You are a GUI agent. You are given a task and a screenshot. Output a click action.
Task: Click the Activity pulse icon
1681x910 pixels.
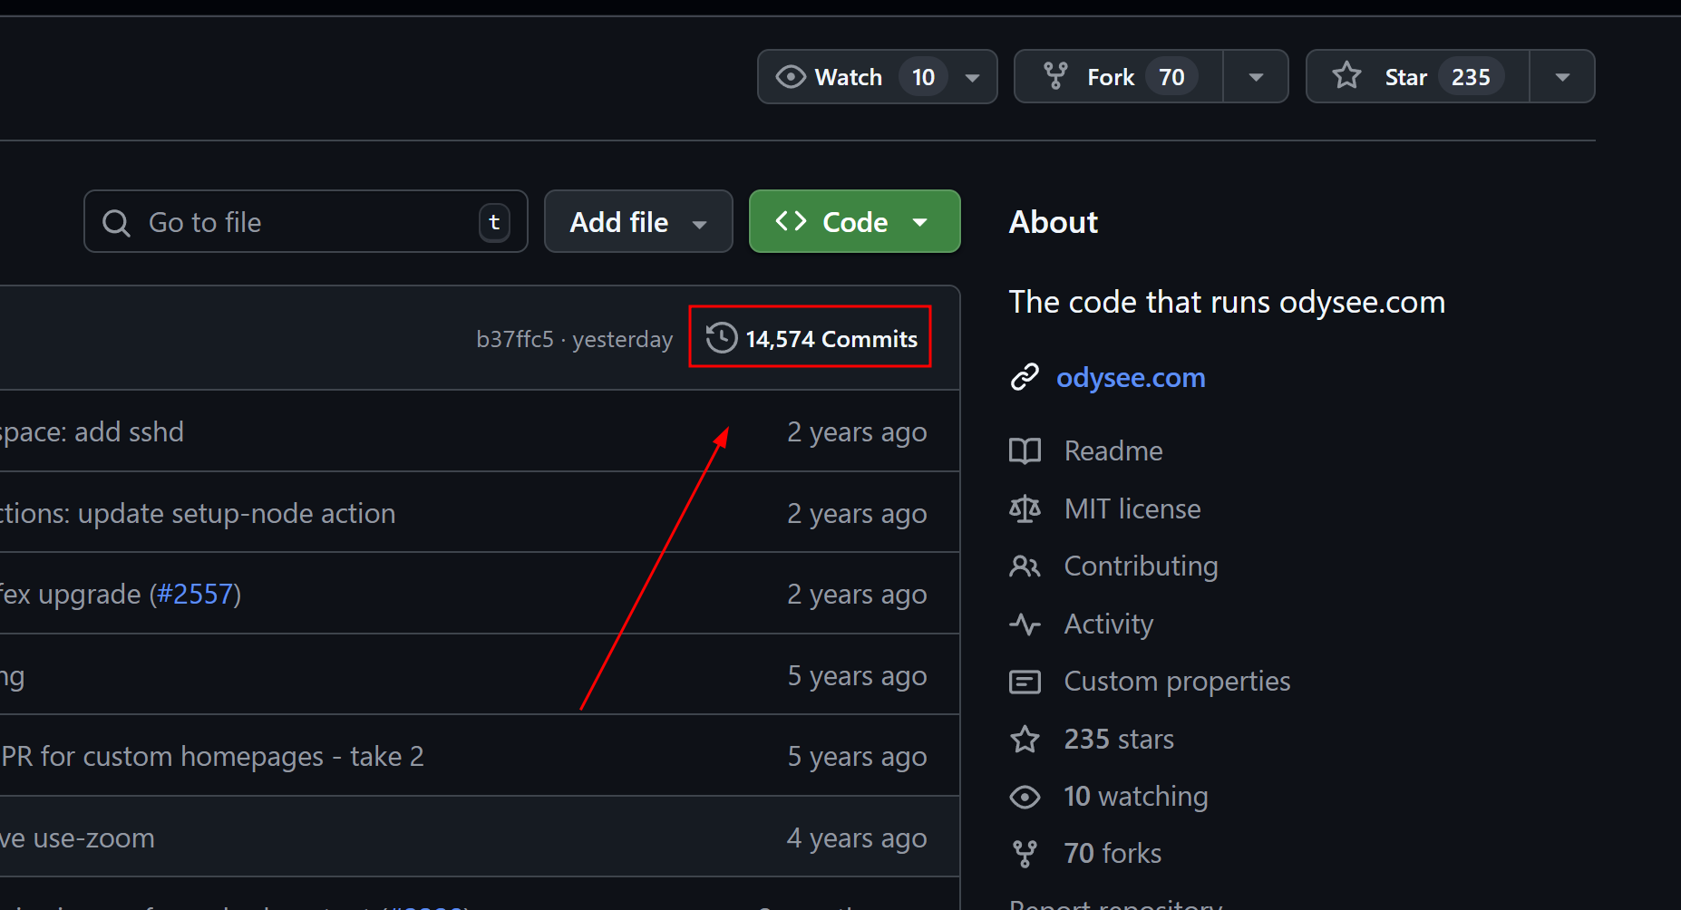click(x=1025, y=624)
